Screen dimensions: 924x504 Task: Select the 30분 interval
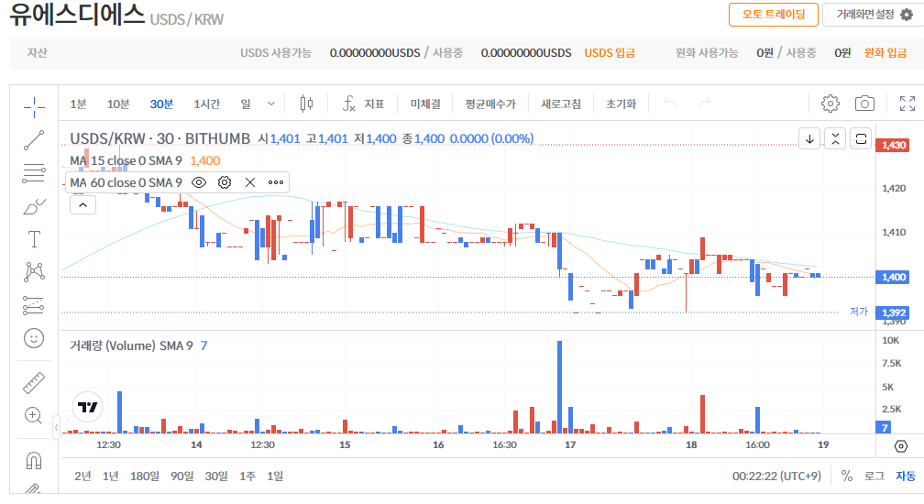tap(161, 104)
